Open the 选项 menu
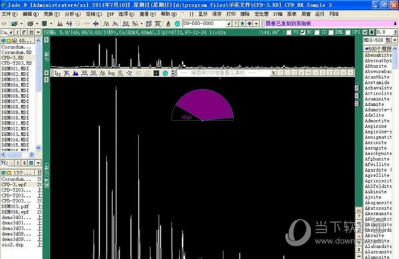The width and height of the screenshot is (399, 259). 126,14
